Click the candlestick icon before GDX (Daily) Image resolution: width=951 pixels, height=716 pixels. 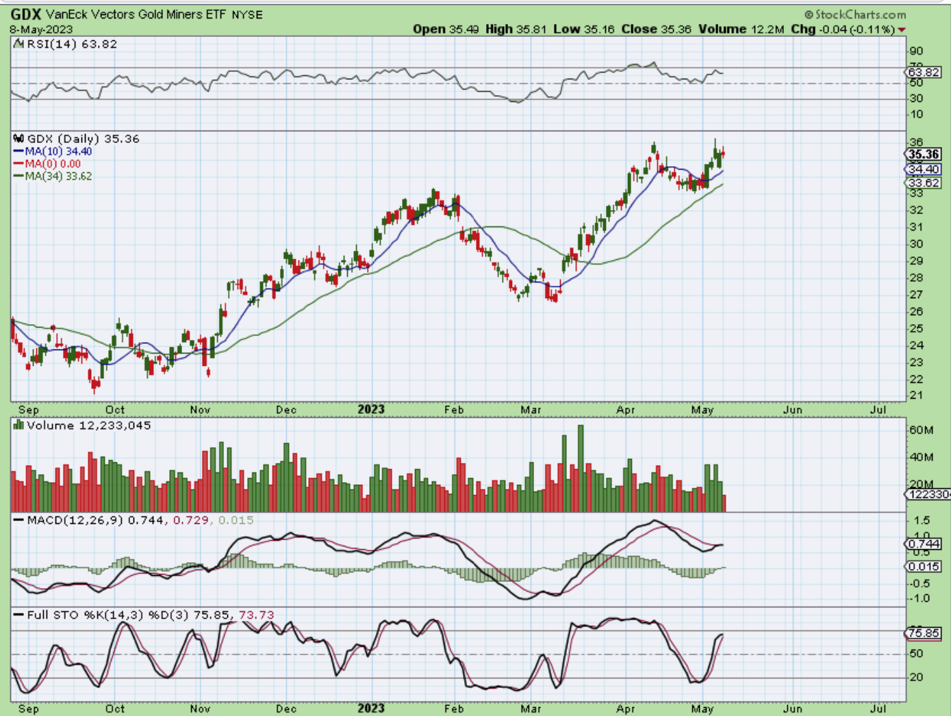[x=18, y=139]
